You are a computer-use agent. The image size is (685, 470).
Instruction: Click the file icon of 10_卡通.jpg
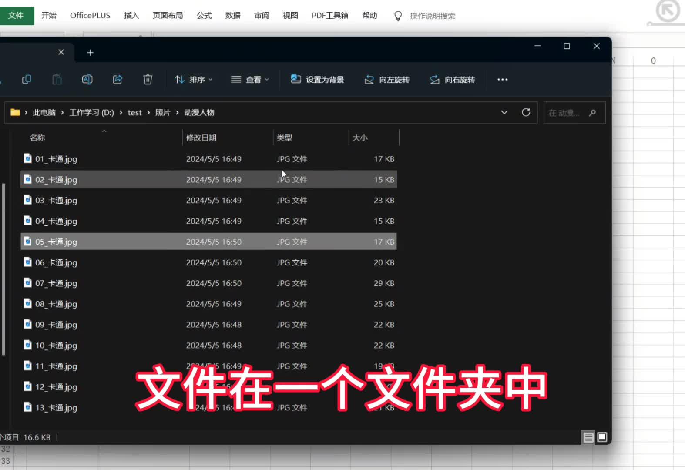(x=28, y=345)
